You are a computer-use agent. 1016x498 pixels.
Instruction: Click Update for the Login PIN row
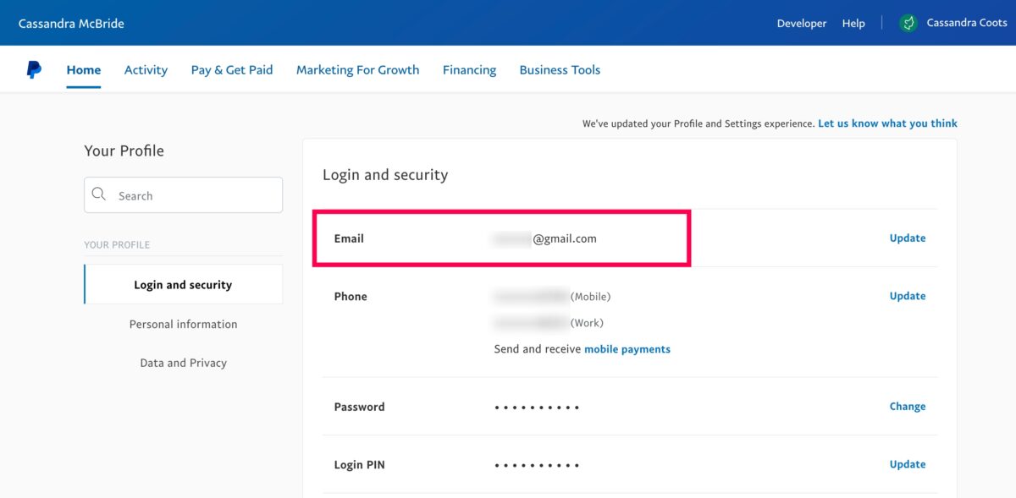pos(908,464)
